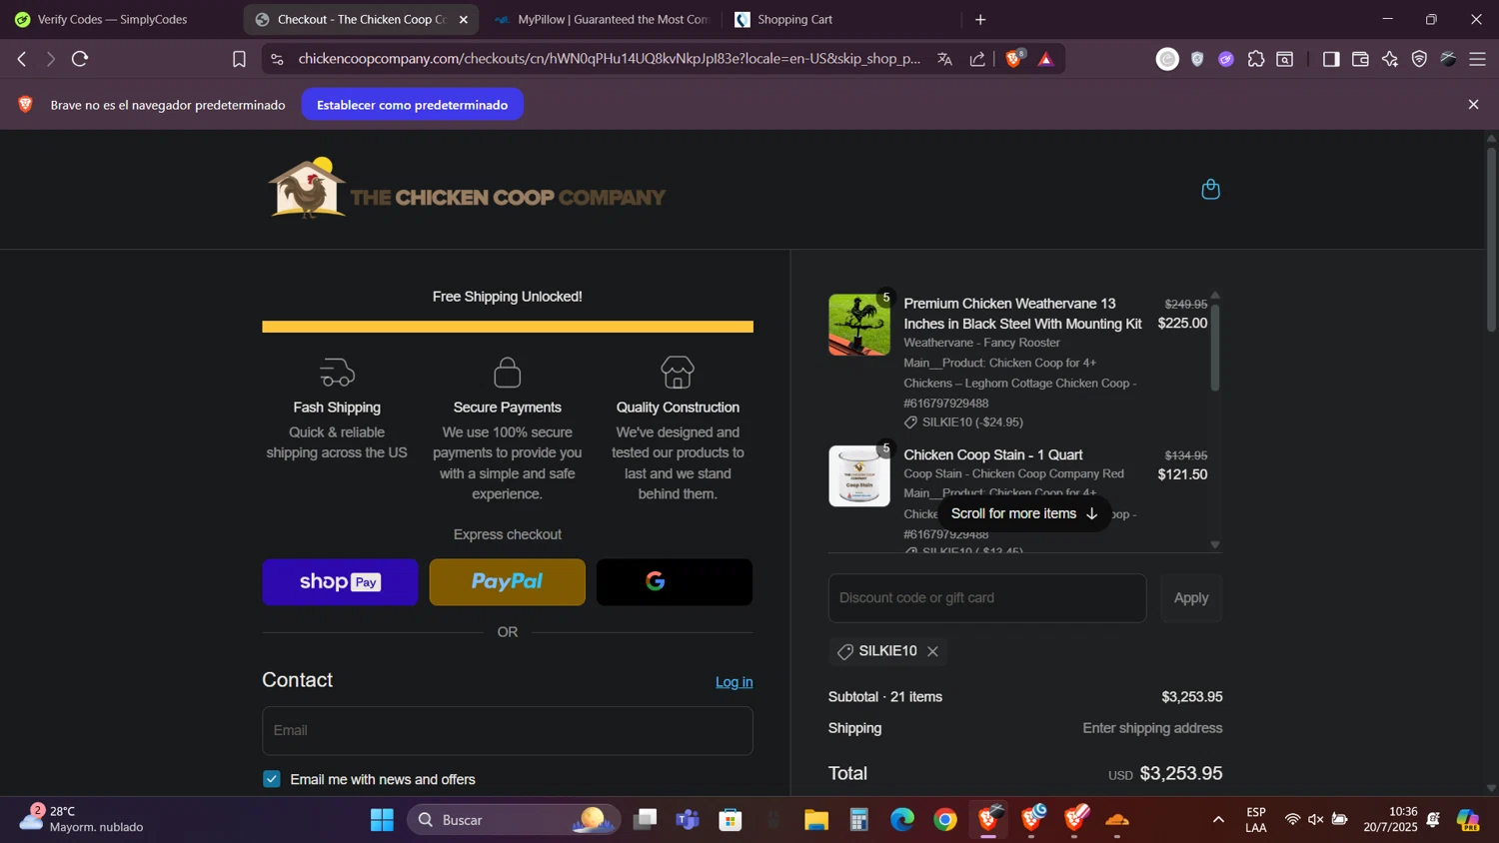
Task: Open a new browser tab
Action: tap(980, 19)
